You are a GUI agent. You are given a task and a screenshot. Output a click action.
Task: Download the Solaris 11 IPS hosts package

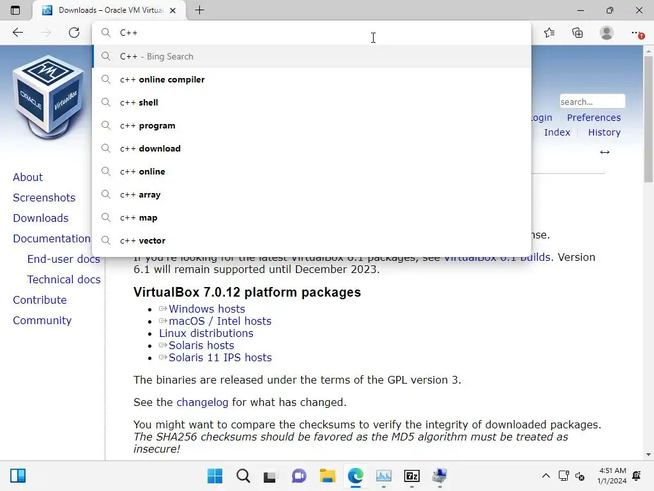(220, 357)
